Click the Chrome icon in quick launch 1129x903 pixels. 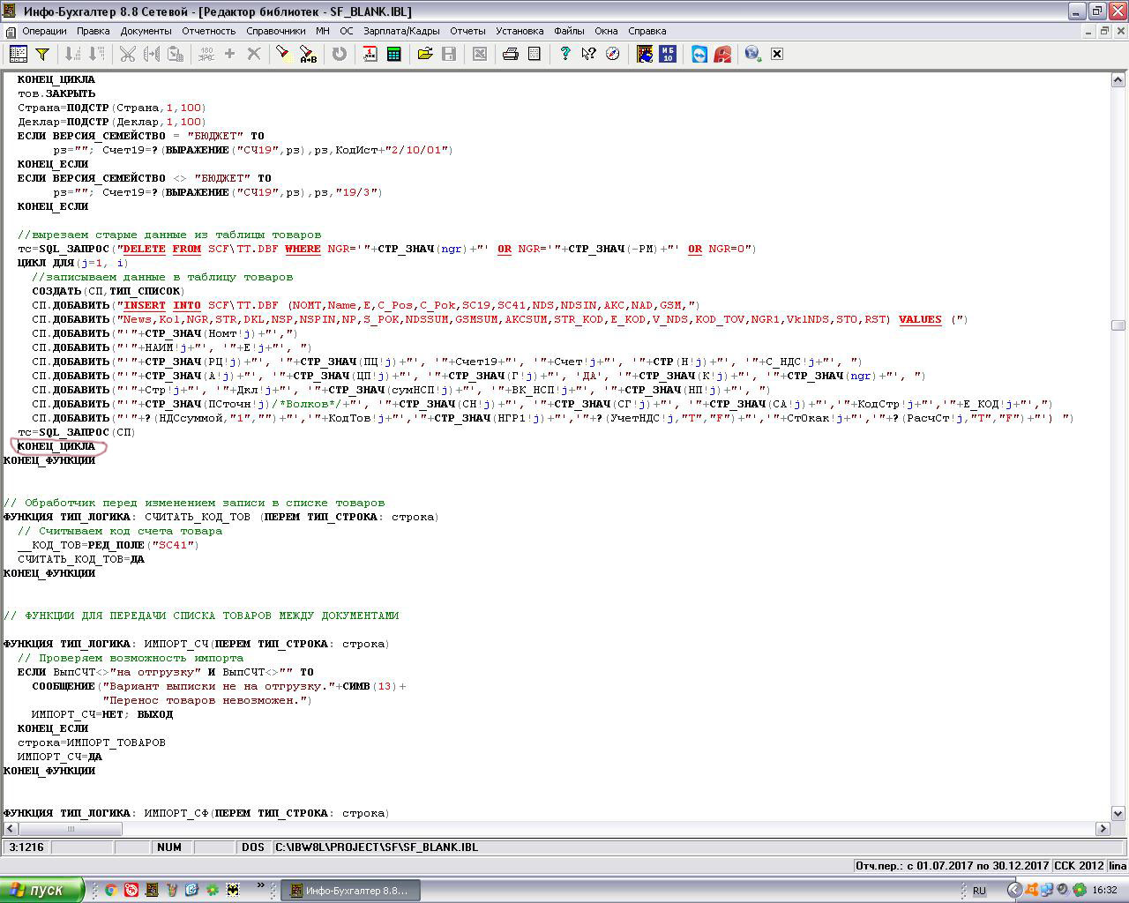tap(111, 891)
